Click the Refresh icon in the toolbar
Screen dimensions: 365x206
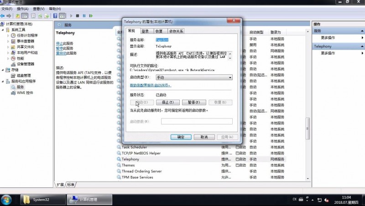point(40,16)
